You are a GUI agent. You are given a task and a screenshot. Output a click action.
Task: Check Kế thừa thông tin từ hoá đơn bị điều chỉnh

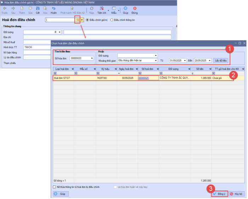(x=54, y=187)
